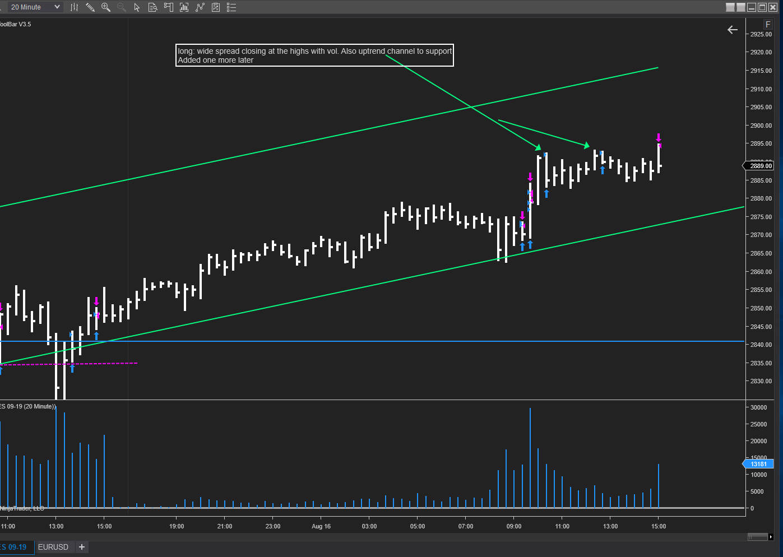This screenshot has width=783, height=557.
Task: Open Chart Trader panel icon
Action: [168, 7]
